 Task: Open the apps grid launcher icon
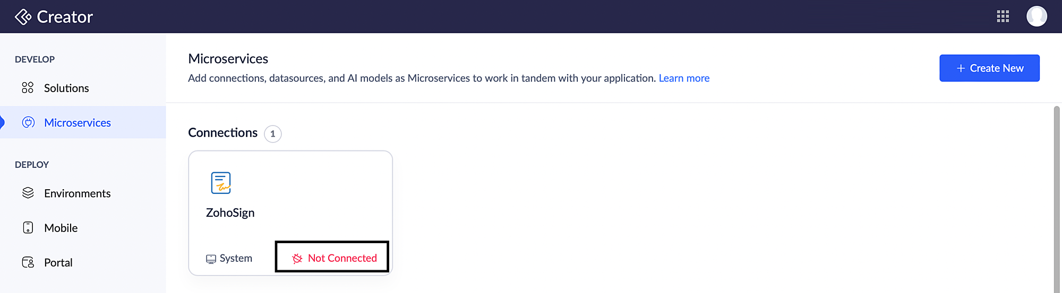pyautogui.click(x=1003, y=16)
